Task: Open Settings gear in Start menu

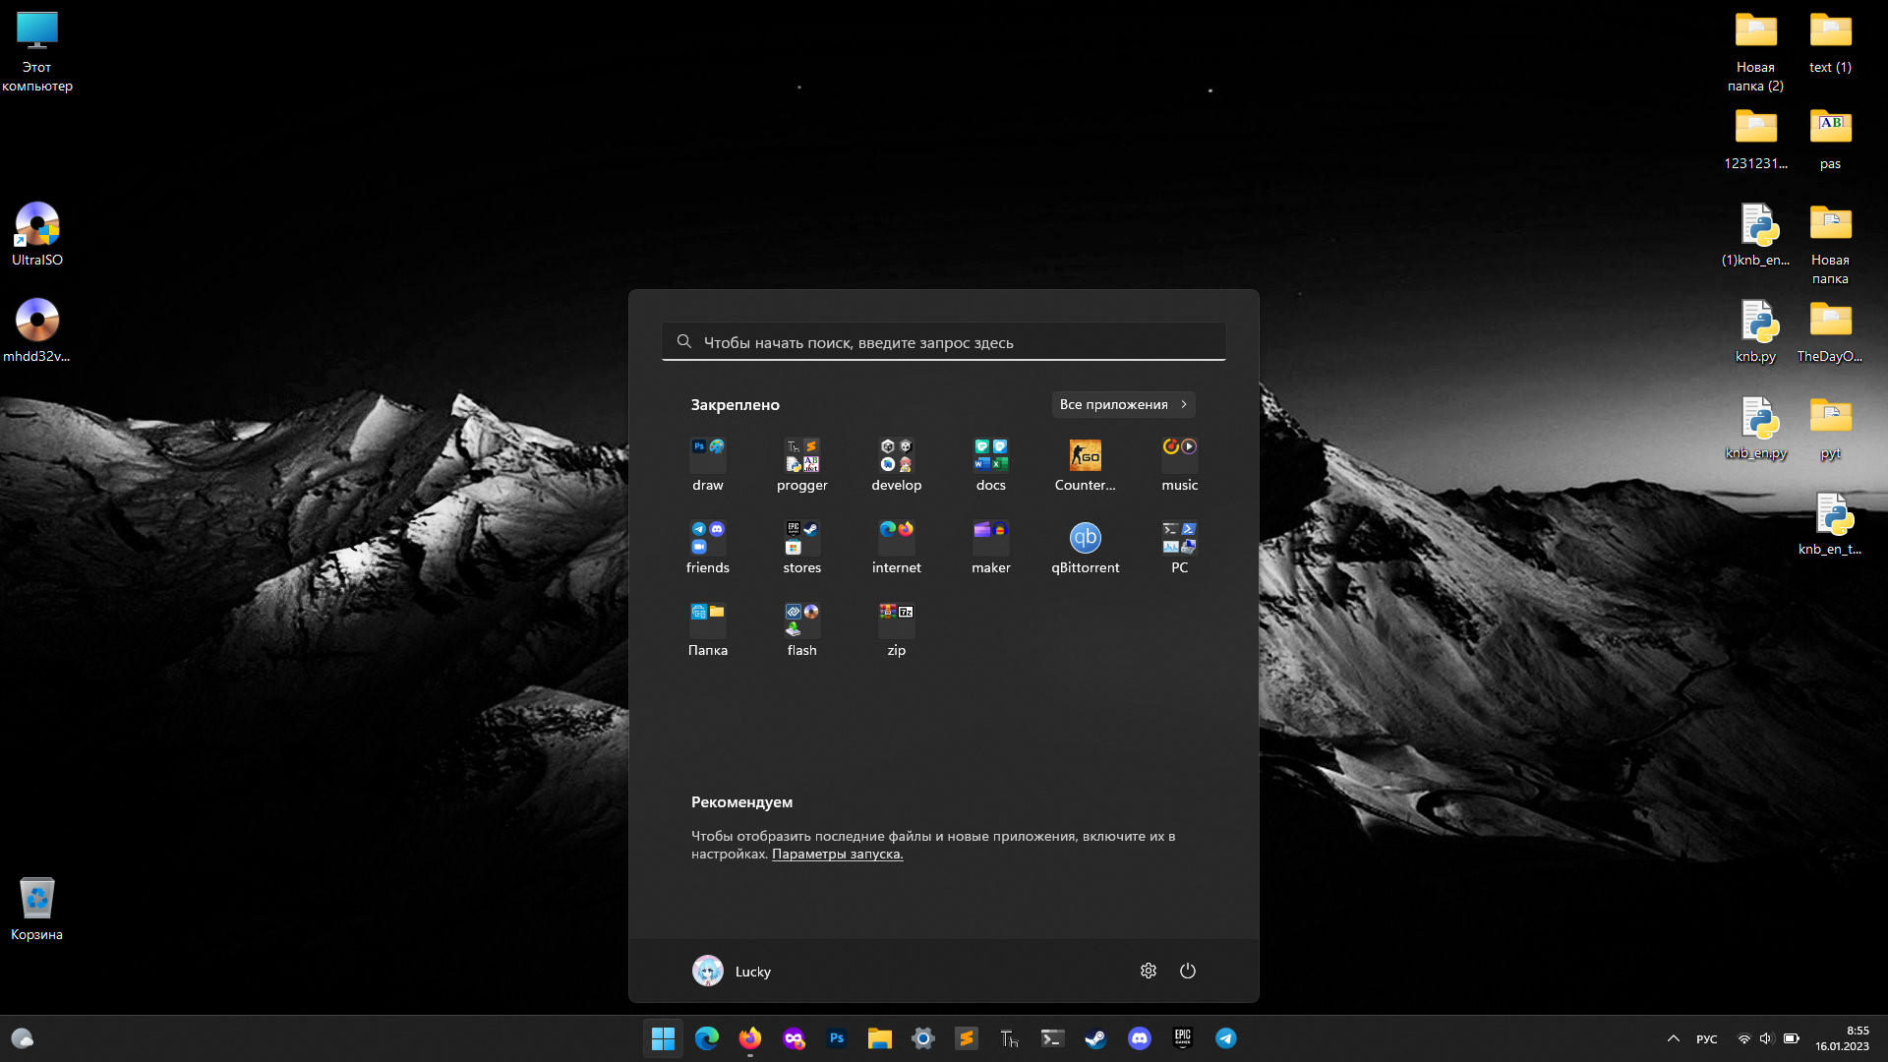Action: click(1148, 971)
